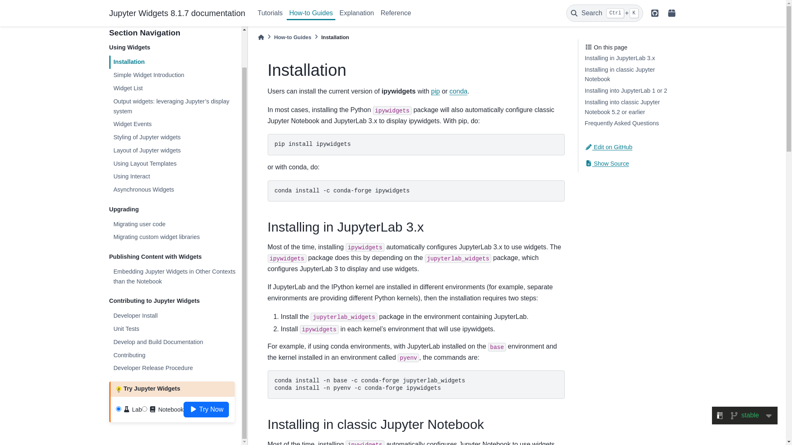The width and height of the screenshot is (792, 445).
Task: Open the Tutorials tab
Action: tap(270, 13)
